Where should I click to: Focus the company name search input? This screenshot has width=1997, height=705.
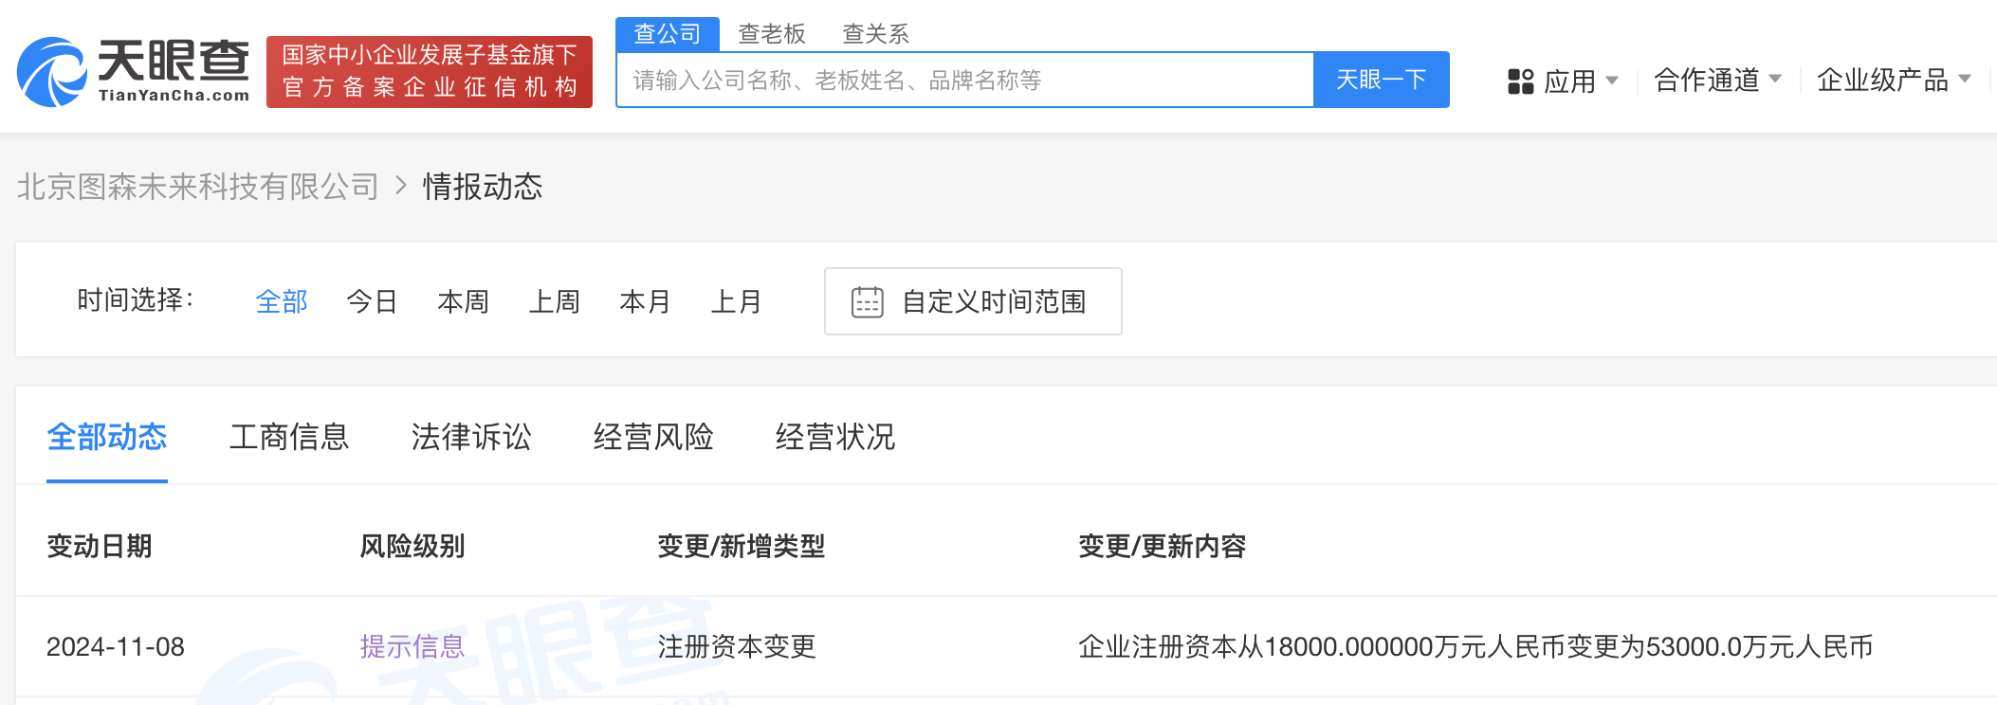point(964,80)
